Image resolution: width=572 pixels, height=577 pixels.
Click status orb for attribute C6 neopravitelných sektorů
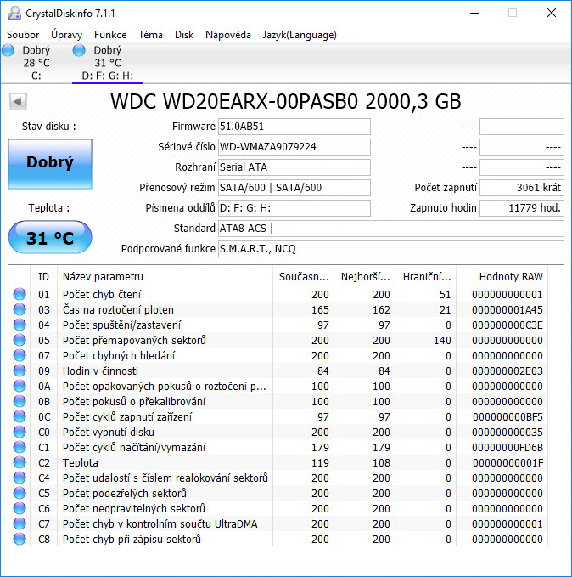[x=20, y=508]
